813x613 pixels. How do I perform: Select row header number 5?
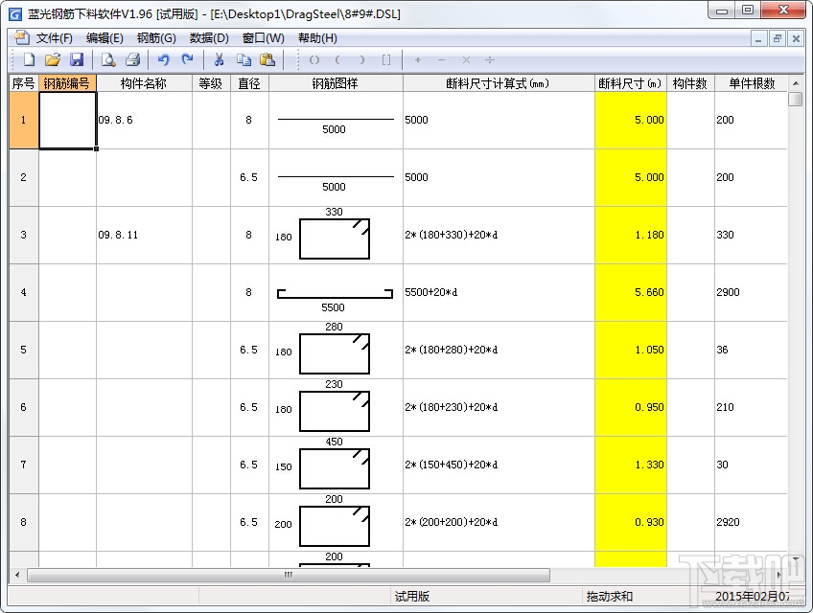click(24, 350)
